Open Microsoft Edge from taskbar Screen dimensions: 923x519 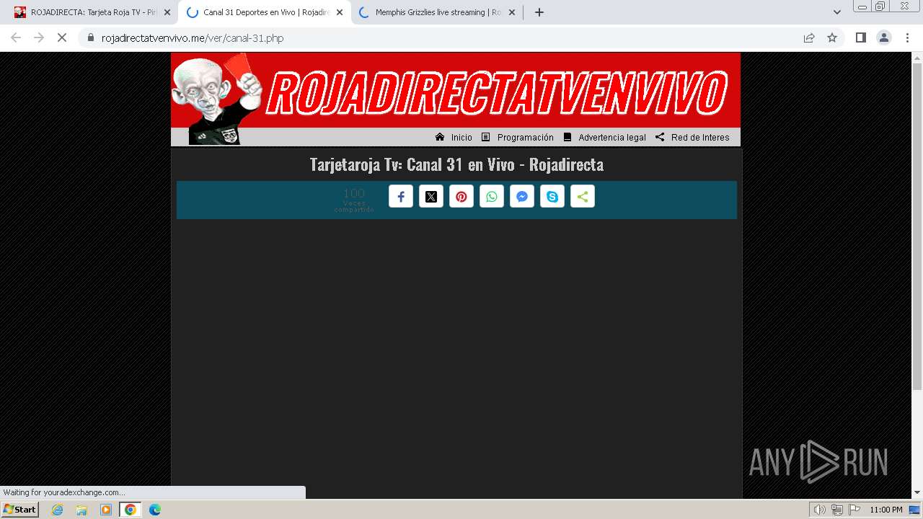[154, 510]
